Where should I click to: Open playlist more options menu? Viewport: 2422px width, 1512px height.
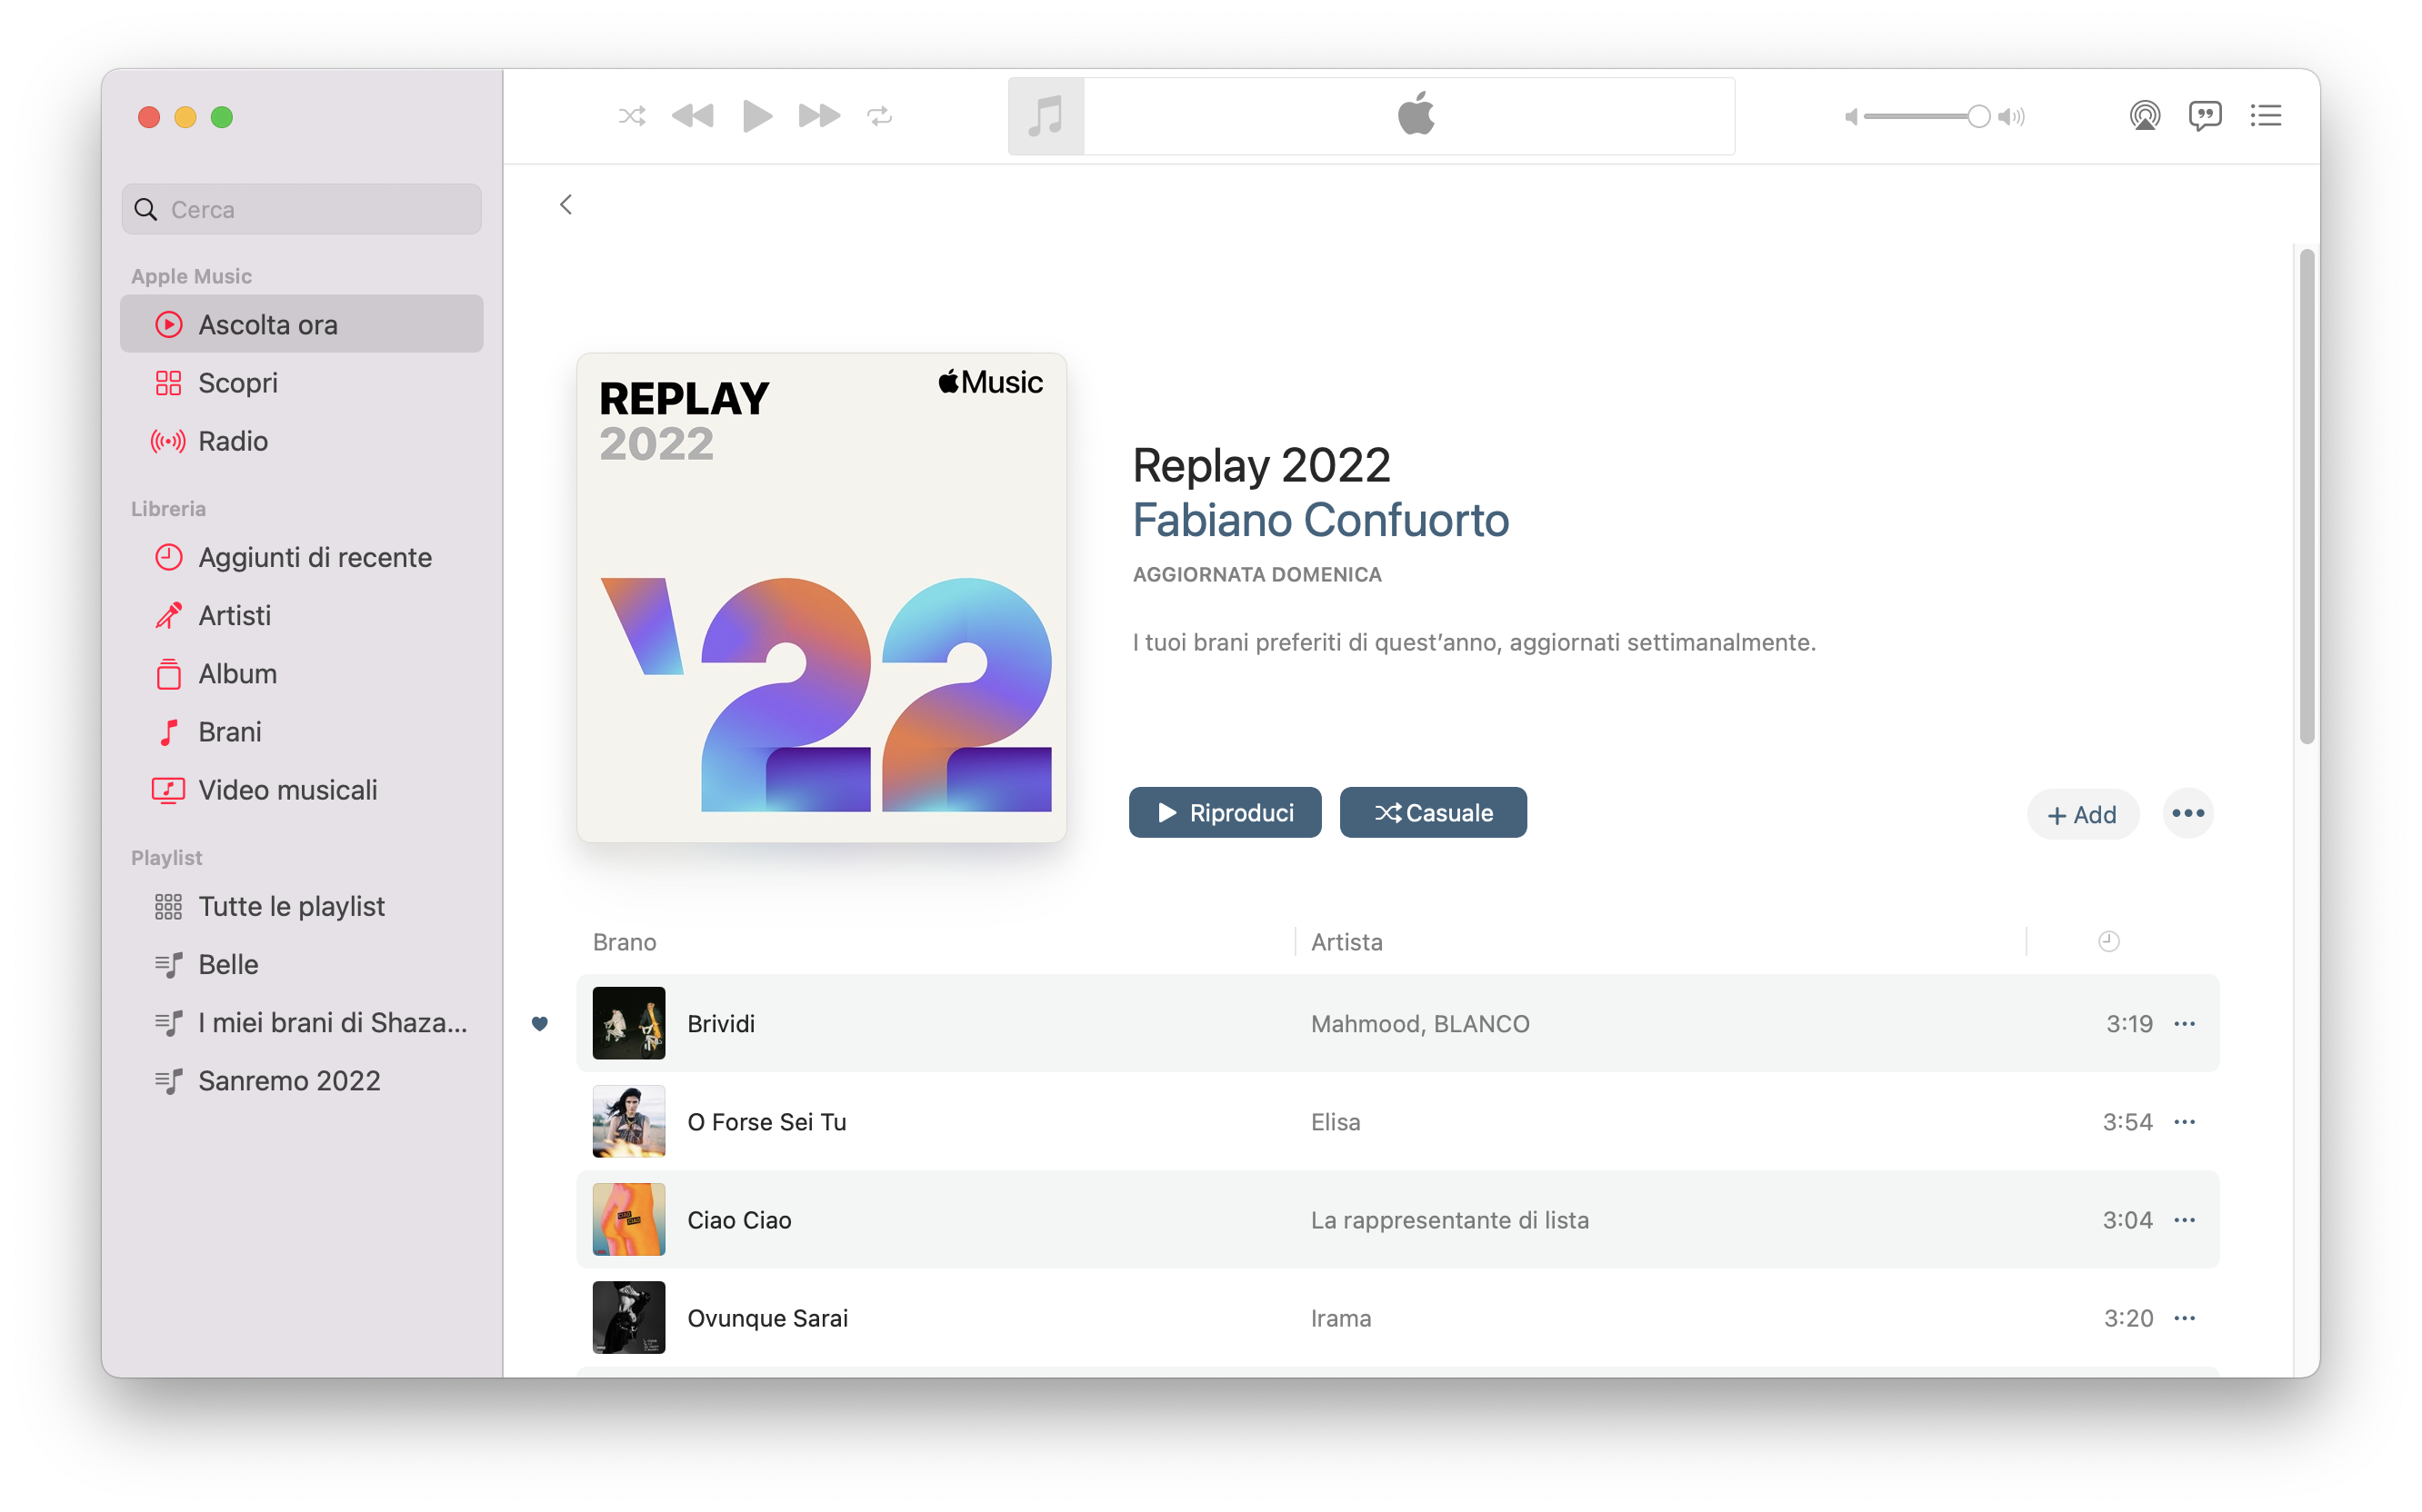pos(2188,813)
